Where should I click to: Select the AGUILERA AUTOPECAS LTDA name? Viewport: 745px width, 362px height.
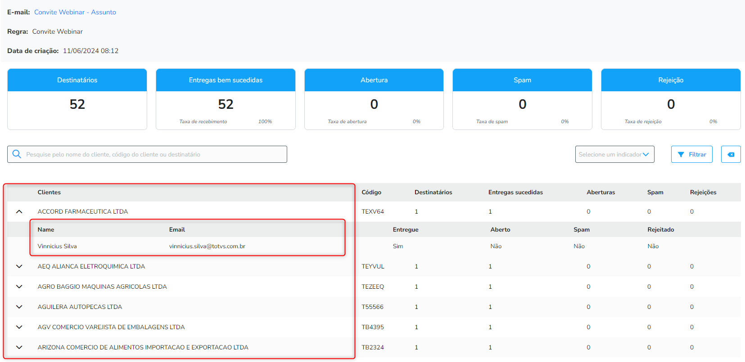80,307
